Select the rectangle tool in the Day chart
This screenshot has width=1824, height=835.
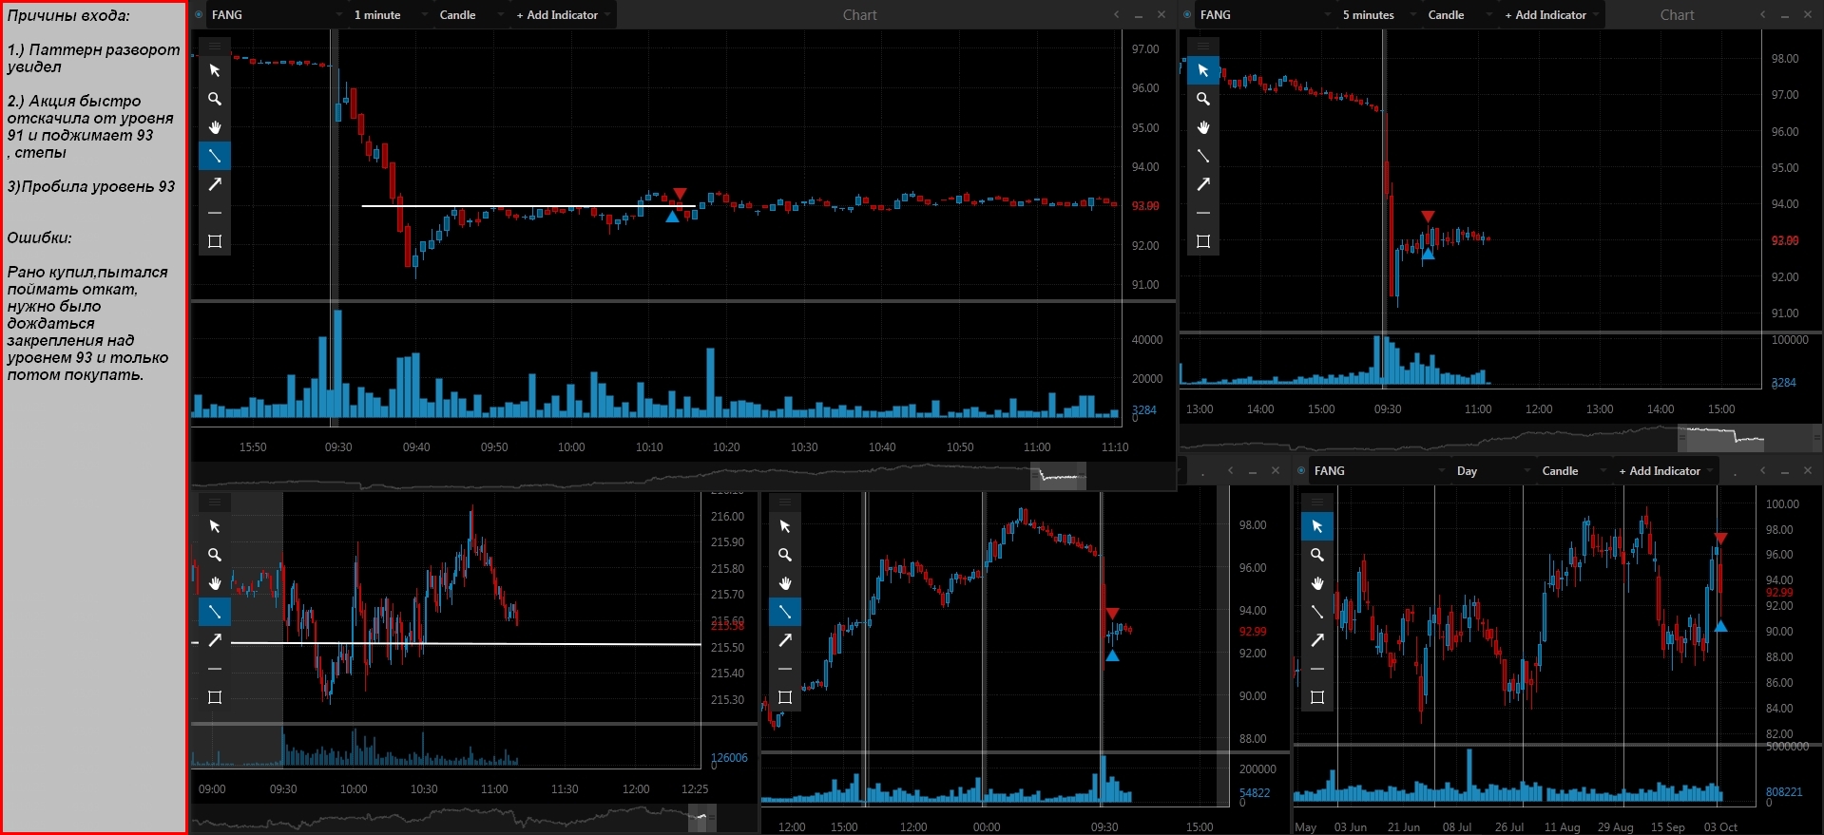click(x=1317, y=697)
